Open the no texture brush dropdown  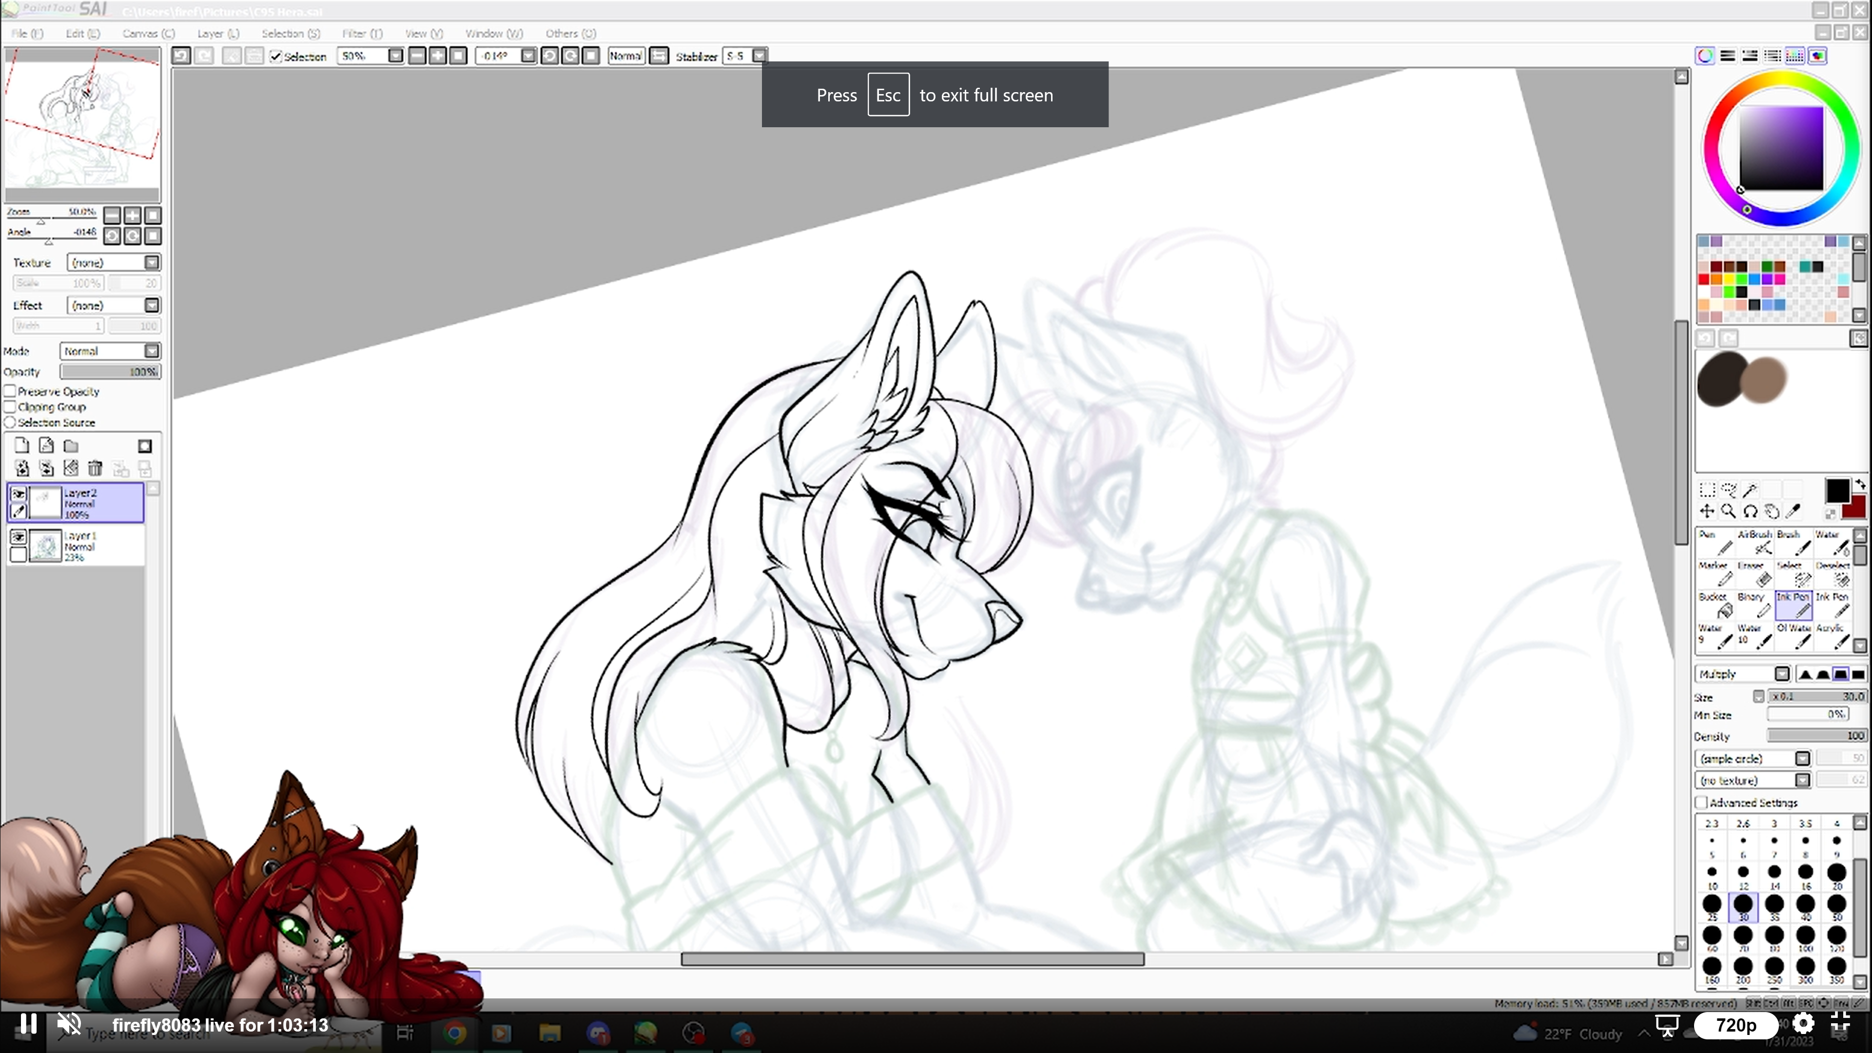[1754, 780]
